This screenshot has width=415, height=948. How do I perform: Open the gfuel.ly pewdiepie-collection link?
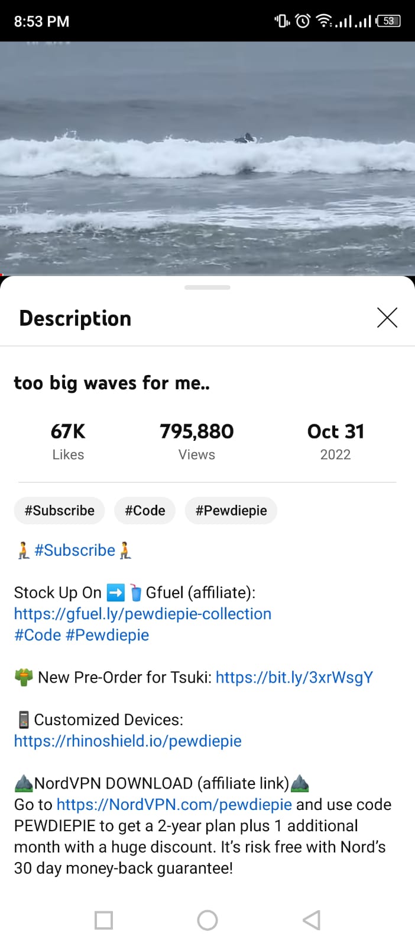click(142, 614)
